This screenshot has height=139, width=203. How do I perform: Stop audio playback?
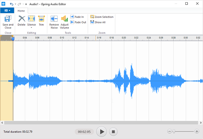pyautogui.click(x=113, y=132)
